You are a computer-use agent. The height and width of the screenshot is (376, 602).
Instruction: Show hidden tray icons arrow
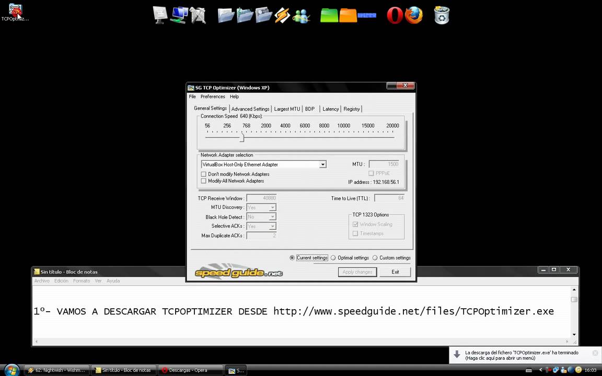pos(540,370)
